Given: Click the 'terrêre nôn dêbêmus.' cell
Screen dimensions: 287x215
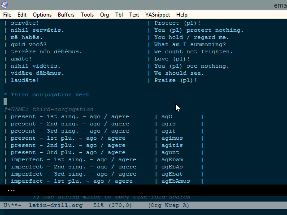Looking at the screenshot, I should point(46,52).
